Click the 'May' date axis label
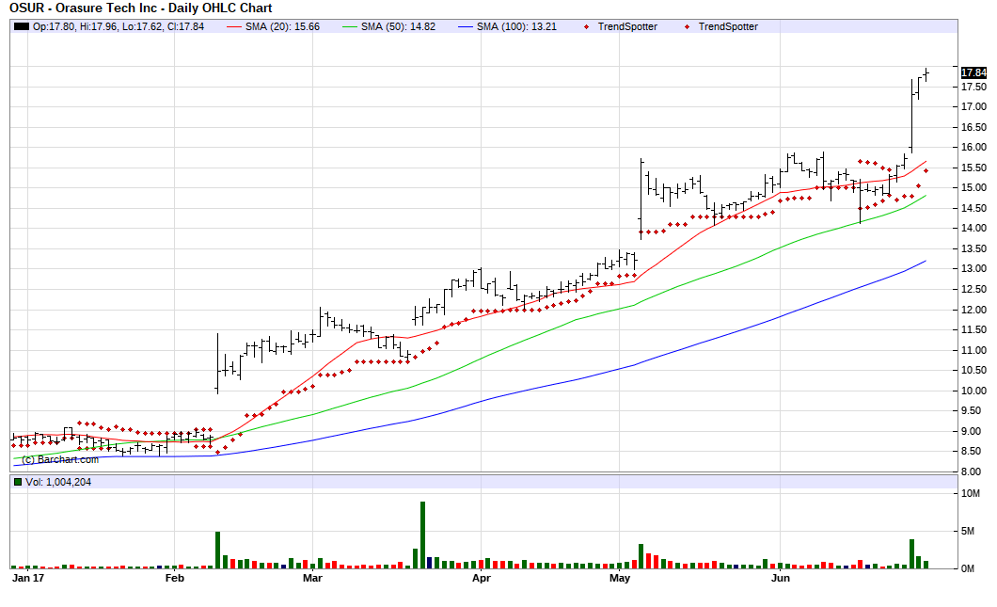The width and height of the screenshot is (997, 607). [x=620, y=578]
